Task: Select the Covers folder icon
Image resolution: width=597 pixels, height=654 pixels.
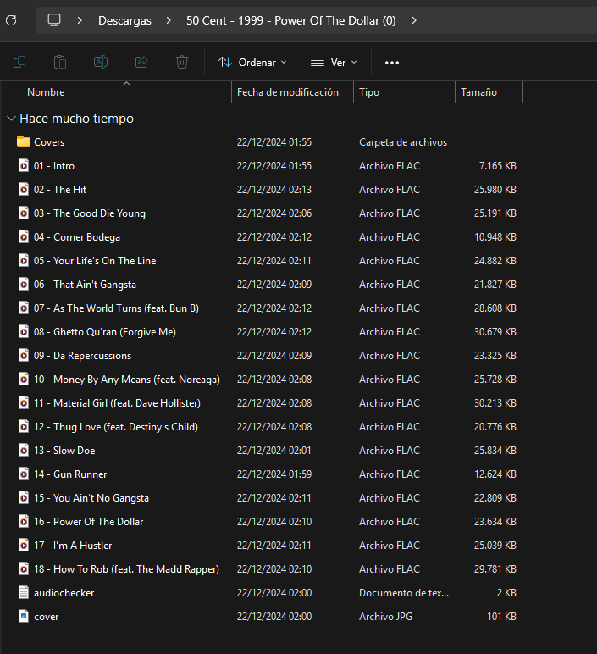Action: point(24,141)
